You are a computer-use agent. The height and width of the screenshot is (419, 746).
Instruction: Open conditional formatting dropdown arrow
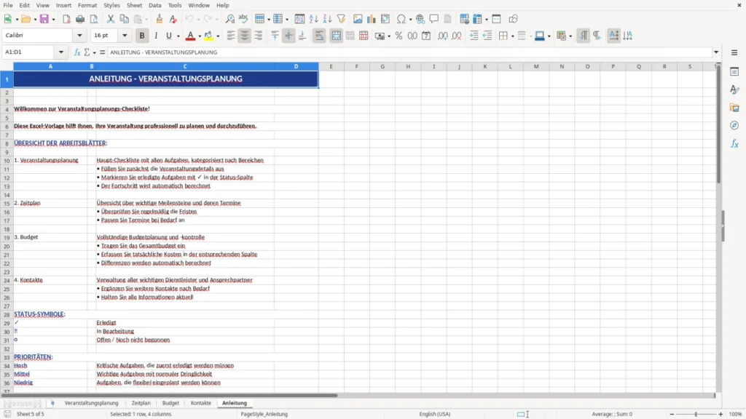[x=570, y=36]
